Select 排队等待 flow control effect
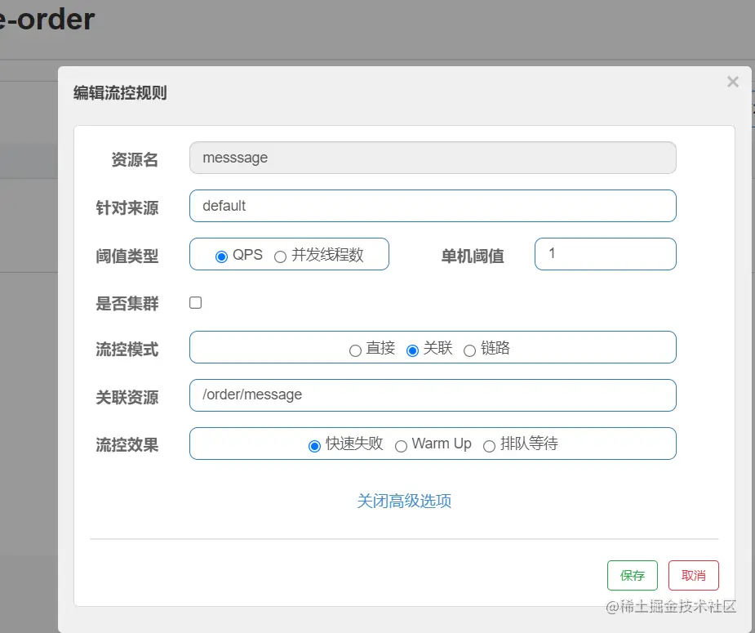 (489, 446)
